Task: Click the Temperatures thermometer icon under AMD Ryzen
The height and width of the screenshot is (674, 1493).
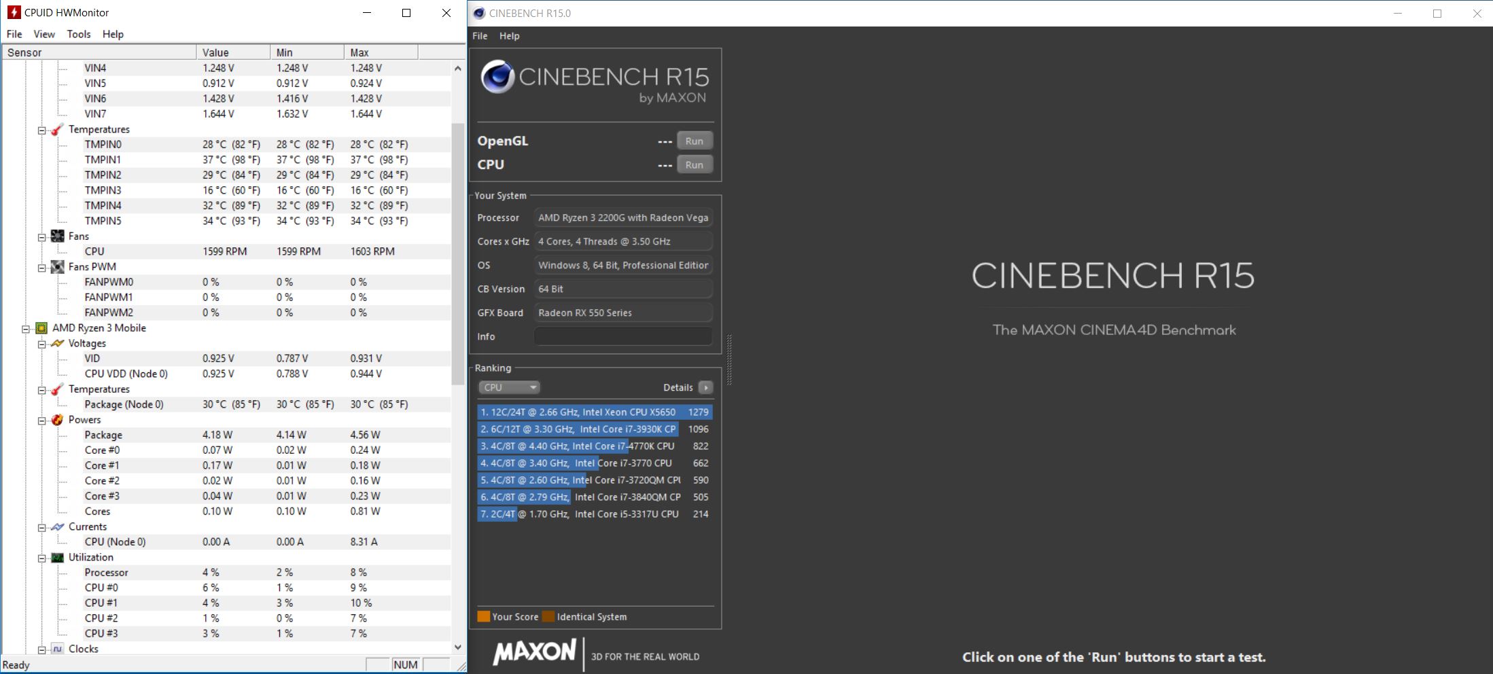Action: (58, 389)
